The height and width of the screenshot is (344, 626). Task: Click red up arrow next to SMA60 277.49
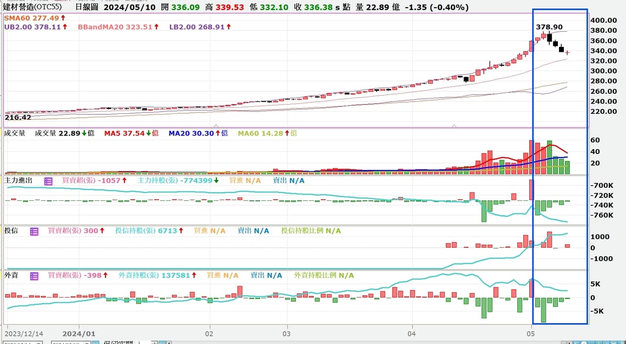click(x=63, y=18)
